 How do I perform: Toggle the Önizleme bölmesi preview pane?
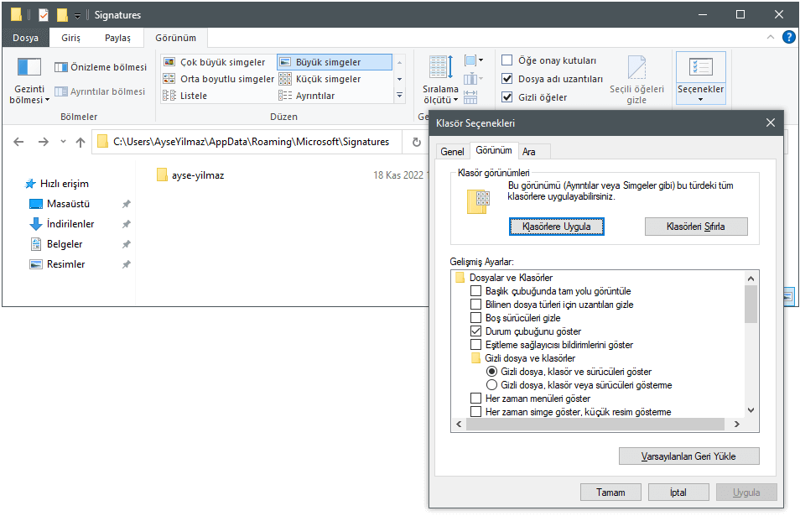click(x=100, y=67)
